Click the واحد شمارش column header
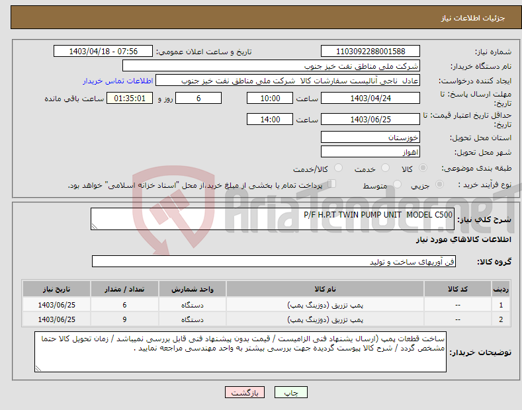 point(193,289)
